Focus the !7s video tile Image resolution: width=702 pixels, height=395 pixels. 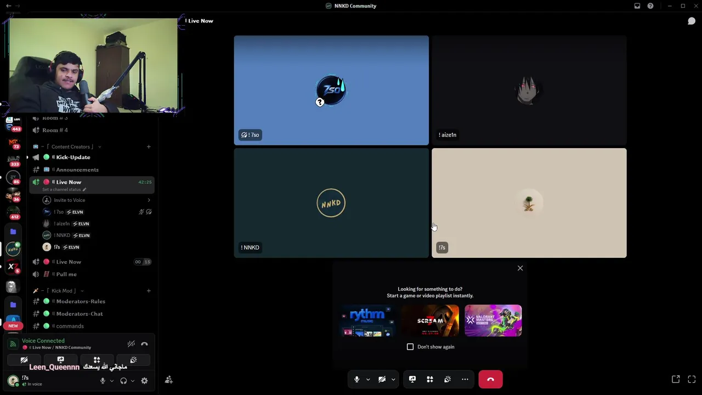pyautogui.click(x=529, y=203)
